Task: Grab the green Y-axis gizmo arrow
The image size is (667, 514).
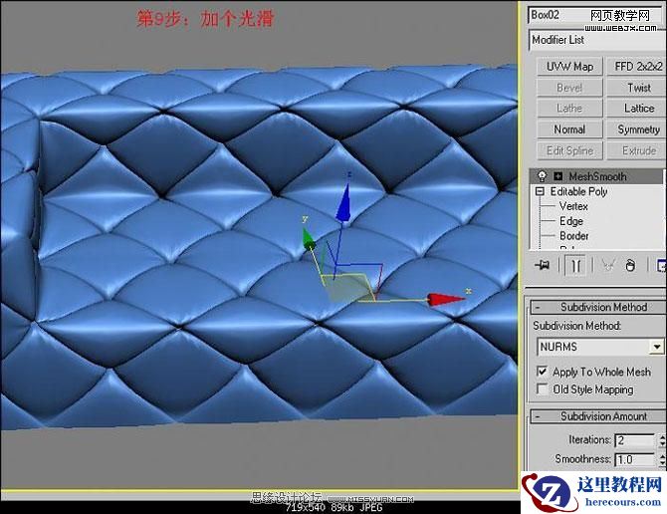Action: [x=309, y=240]
